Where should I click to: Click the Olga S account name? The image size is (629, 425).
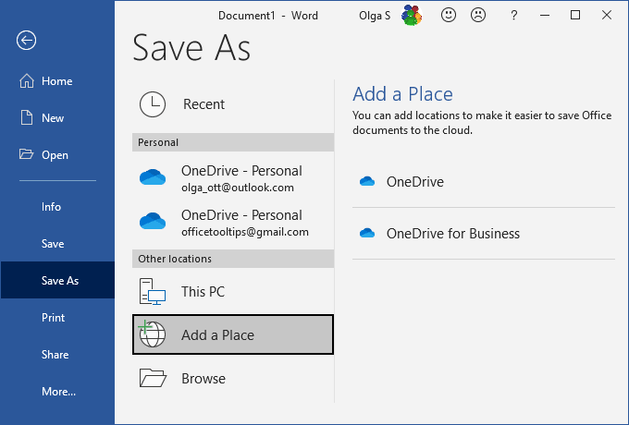click(x=375, y=16)
